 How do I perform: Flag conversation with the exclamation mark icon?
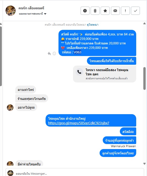[x=125, y=11]
